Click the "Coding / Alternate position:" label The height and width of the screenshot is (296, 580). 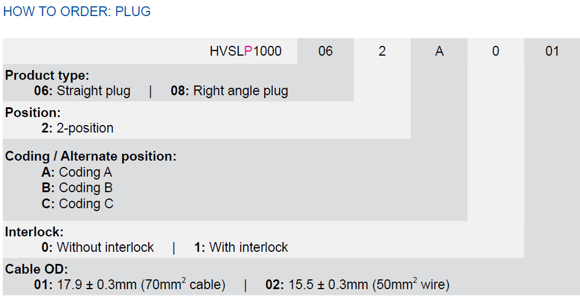(91, 156)
